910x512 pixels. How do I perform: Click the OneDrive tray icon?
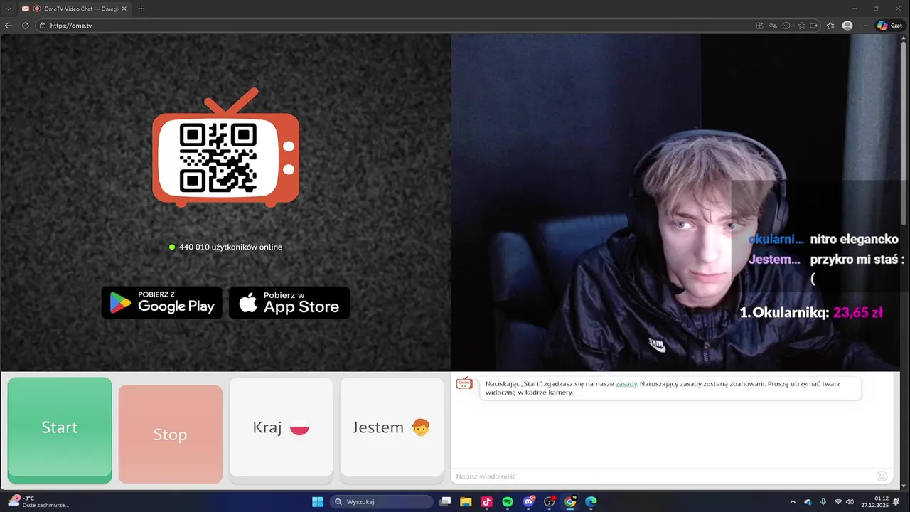808,502
